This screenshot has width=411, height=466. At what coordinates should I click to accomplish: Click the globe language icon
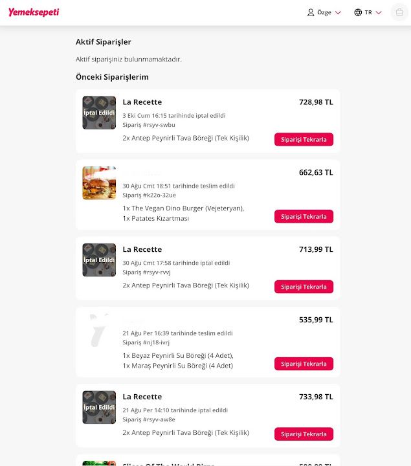click(x=358, y=12)
